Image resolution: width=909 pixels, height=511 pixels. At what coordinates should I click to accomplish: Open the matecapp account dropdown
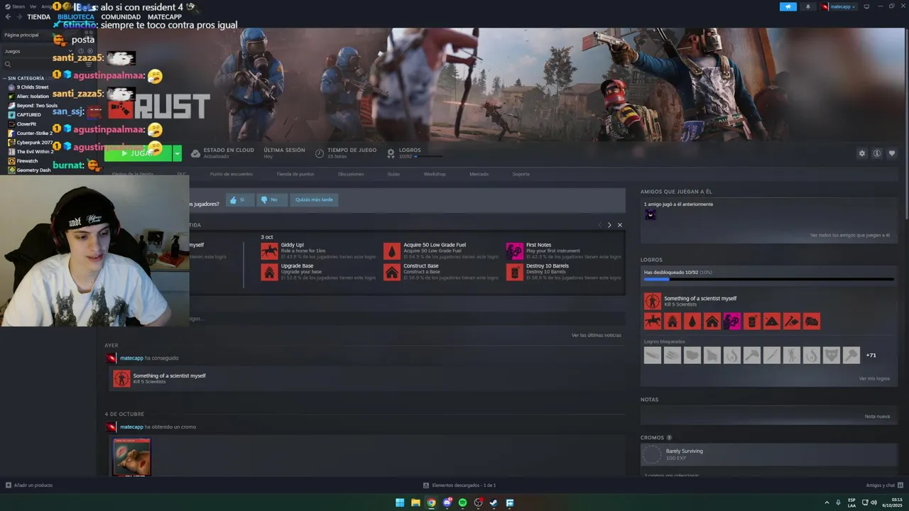pos(839,6)
